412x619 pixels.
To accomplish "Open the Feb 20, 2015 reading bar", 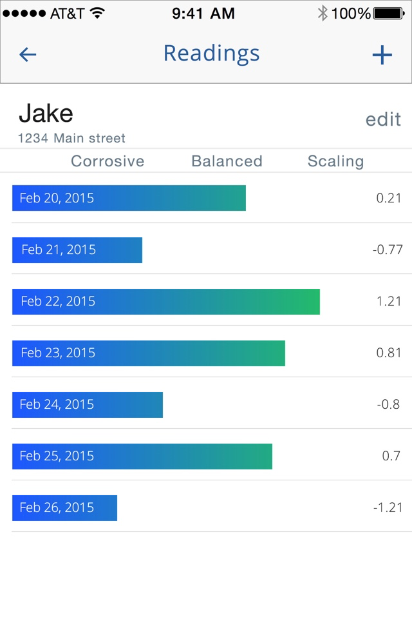I will click(x=129, y=198).
